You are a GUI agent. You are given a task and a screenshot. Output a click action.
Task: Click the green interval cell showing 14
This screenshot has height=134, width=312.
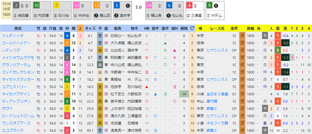[x=184, y=94]
